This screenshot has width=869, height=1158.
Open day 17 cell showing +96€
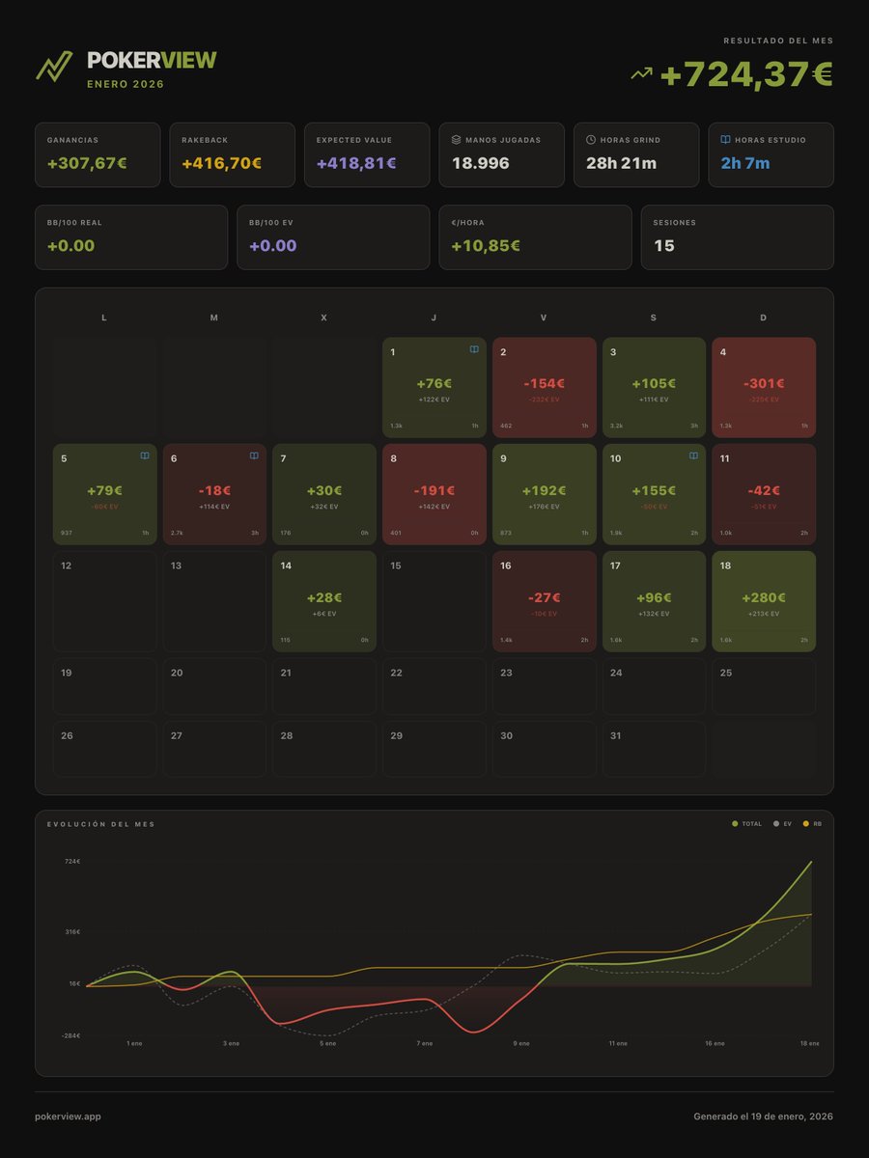click(655, 601)
